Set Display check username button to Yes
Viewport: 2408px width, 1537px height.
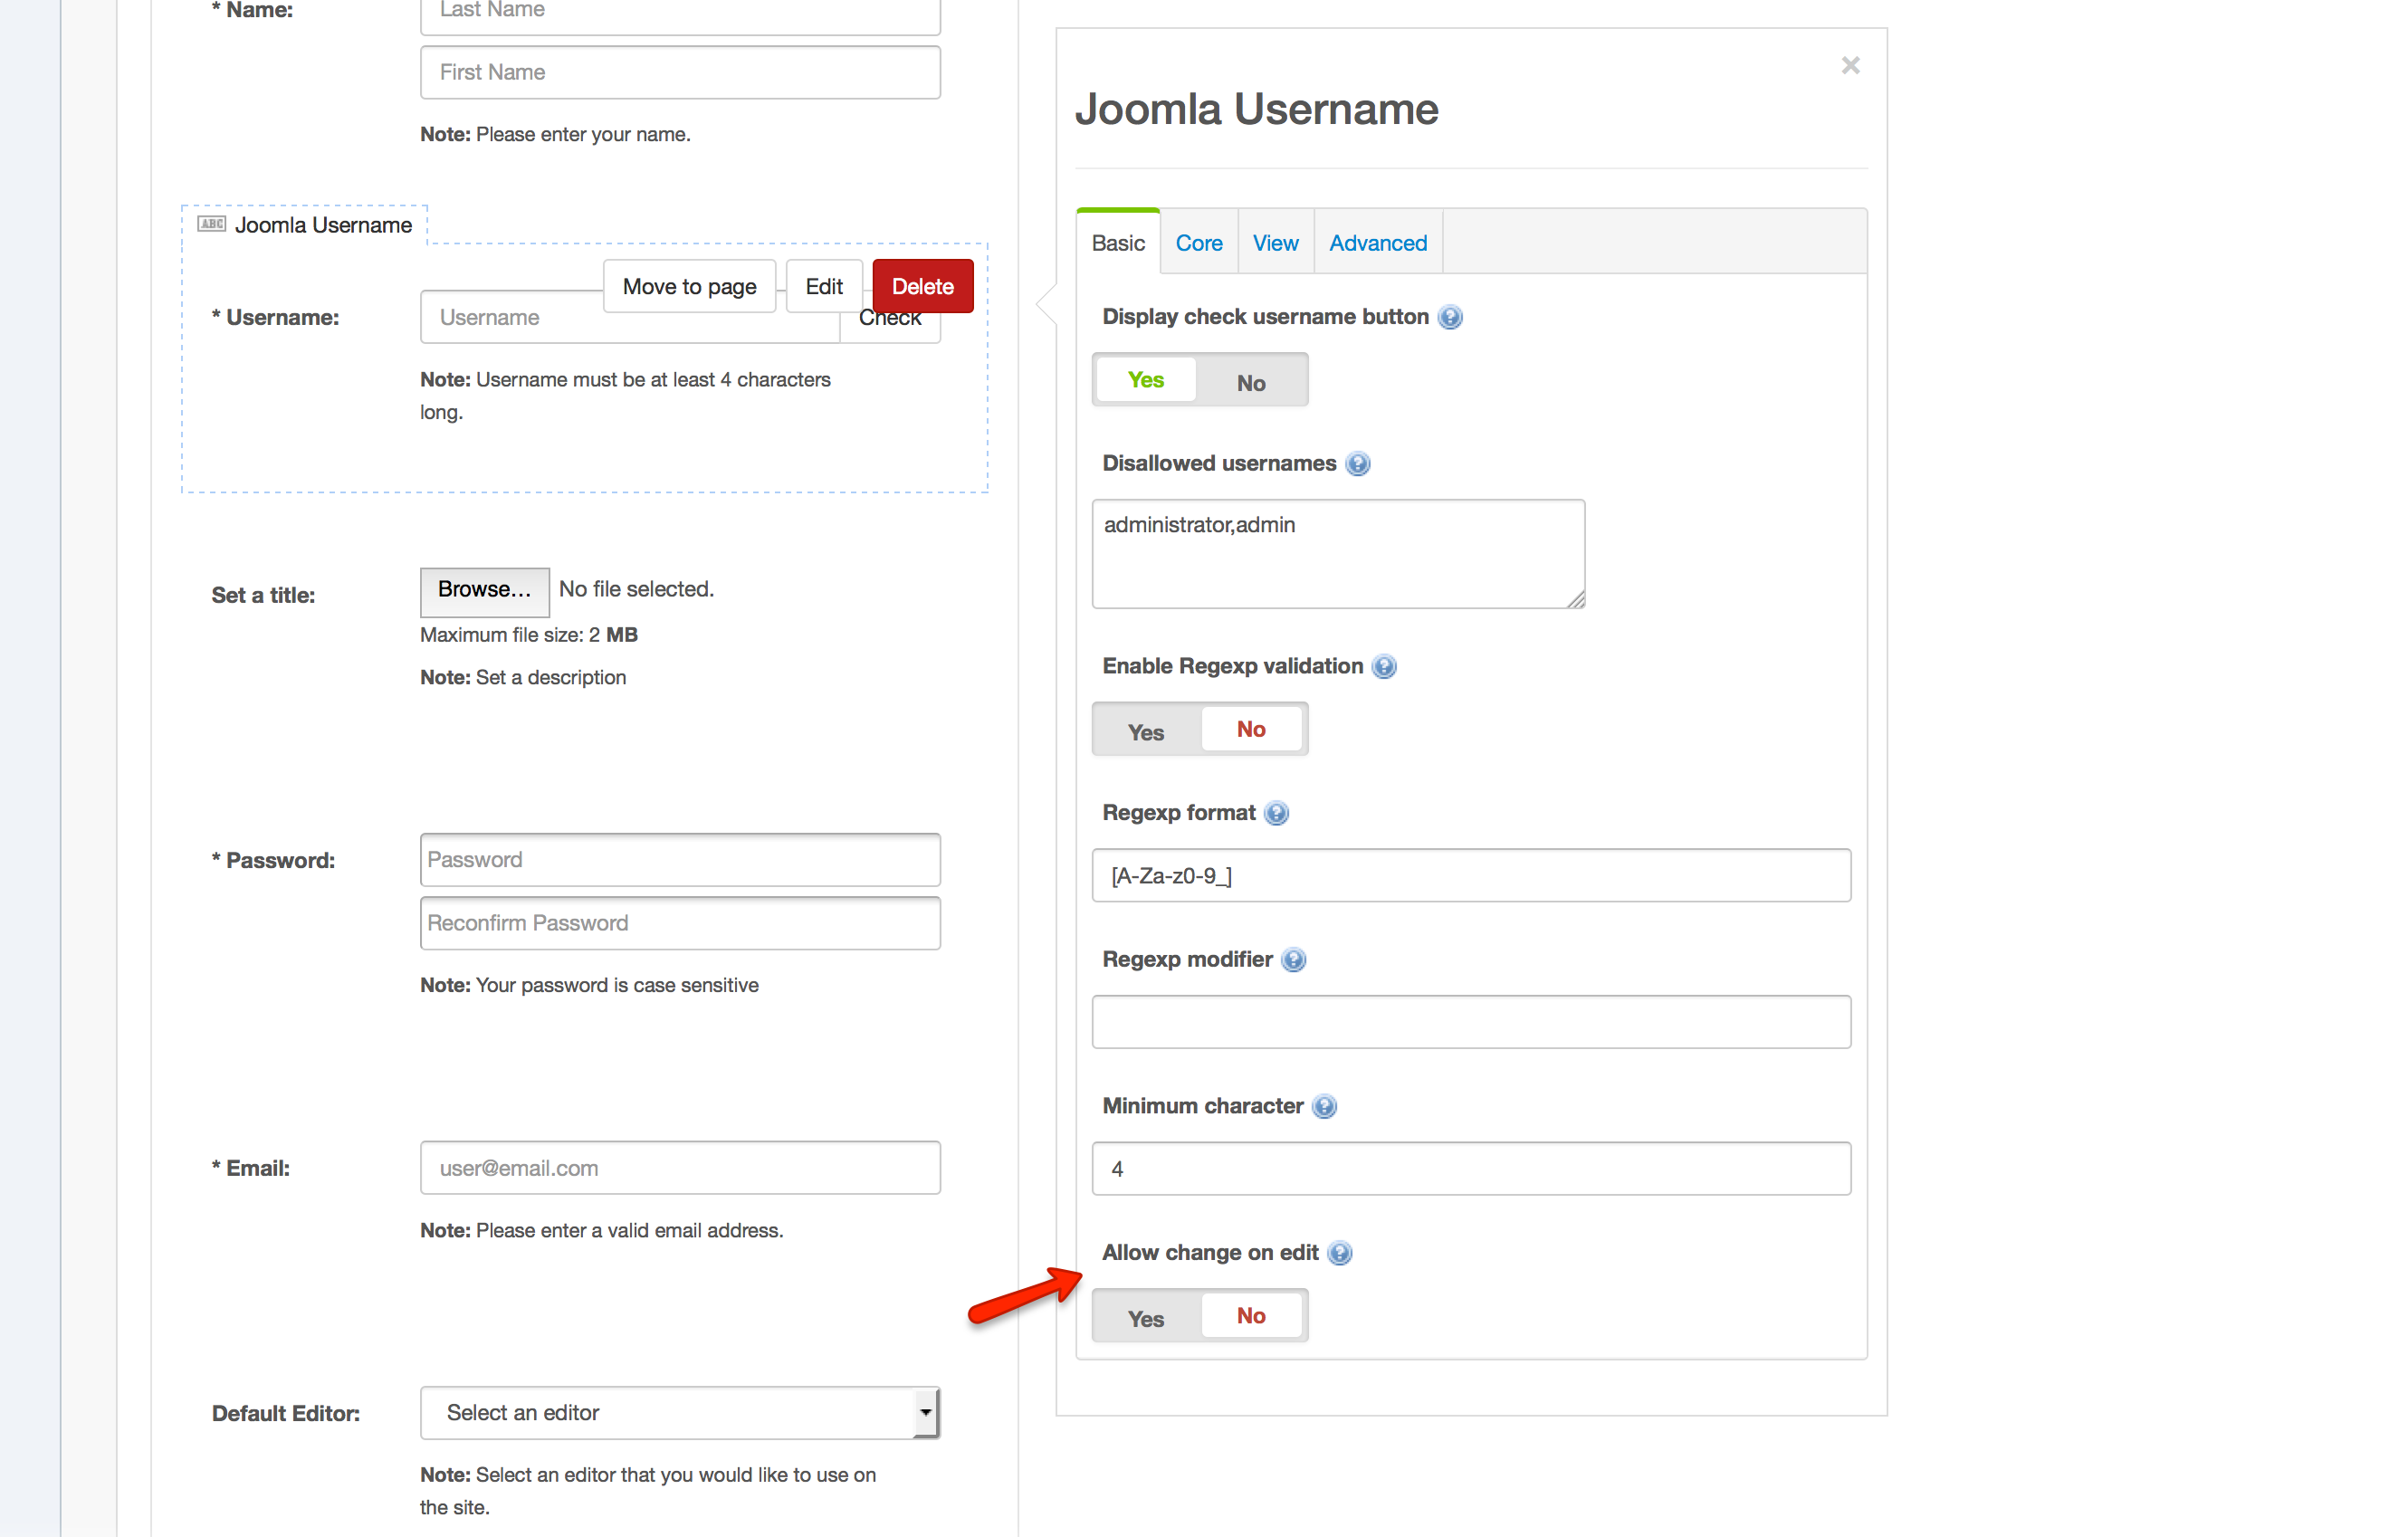click(1146, 380)
